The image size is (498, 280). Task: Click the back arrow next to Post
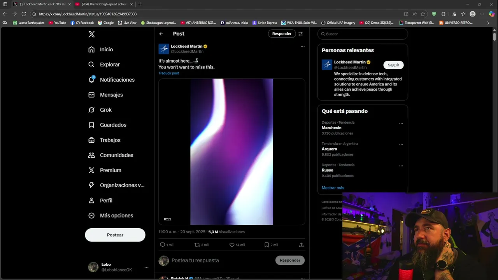coord(161,34)
